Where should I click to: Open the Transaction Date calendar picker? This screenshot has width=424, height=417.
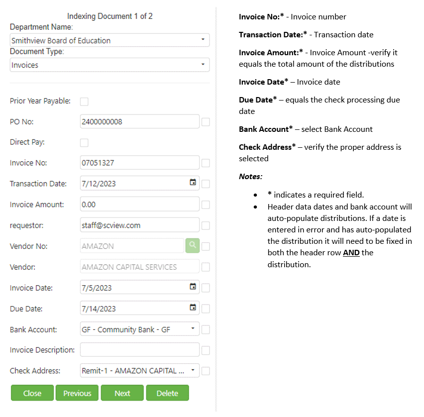point(193,183)
